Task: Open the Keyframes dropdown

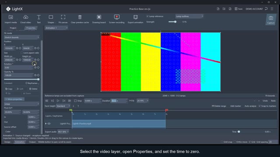Action: pos(32,83)
